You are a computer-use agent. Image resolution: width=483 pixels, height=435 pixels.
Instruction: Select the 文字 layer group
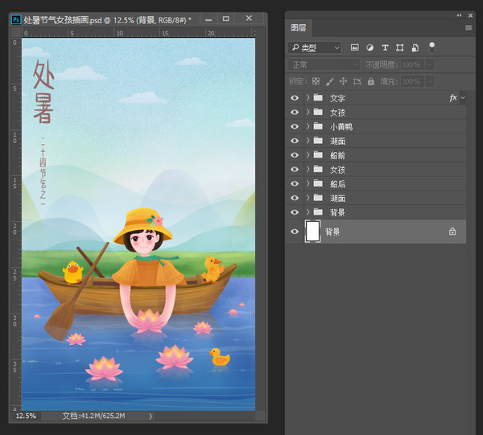pyautogui.click(x=375, y=98)
